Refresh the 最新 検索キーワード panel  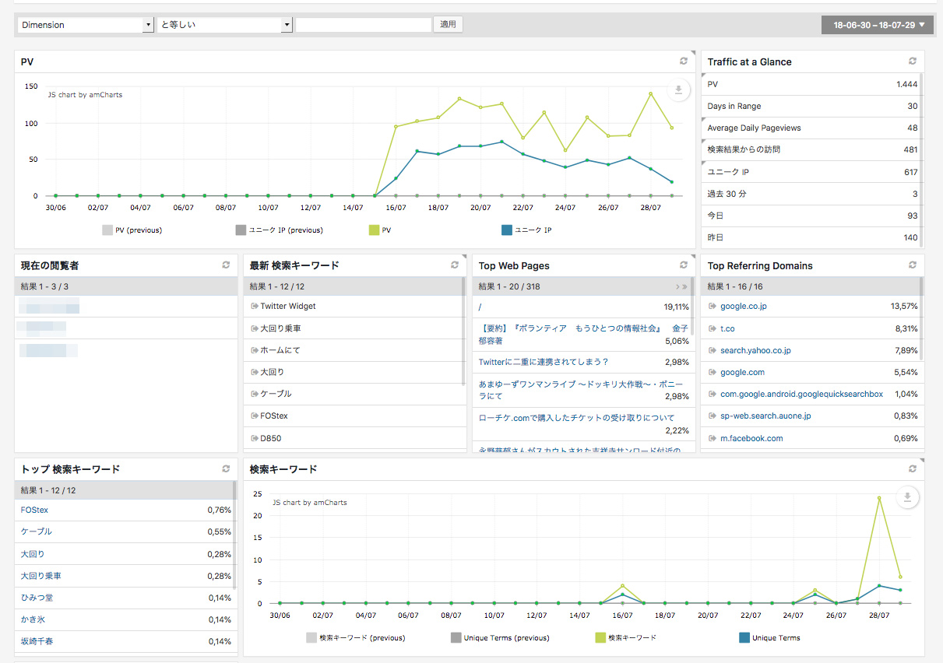(455, 265)
